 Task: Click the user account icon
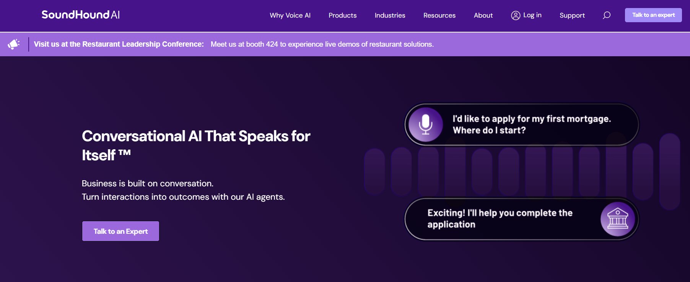pyautogui.click(x=515, y=15)
